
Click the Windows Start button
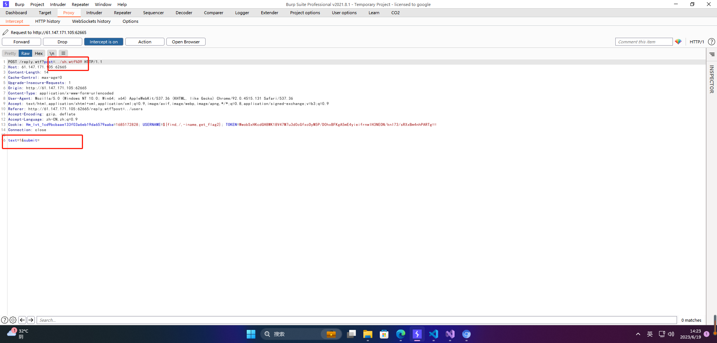coord(251,334)
